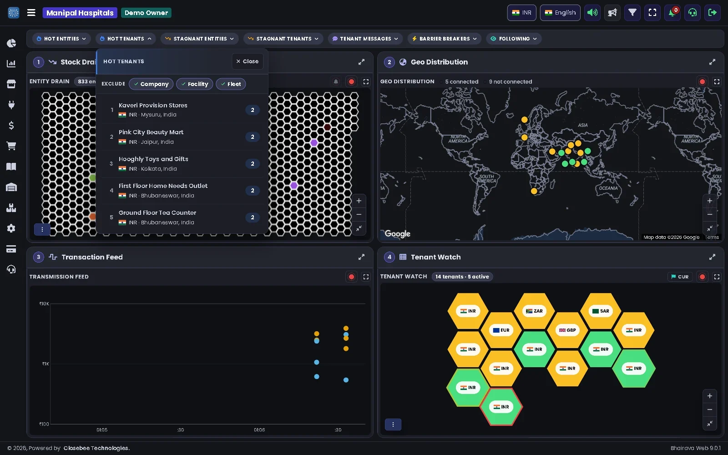Open the Tenant Watch kebab menu
728x455 pixels.
(393, 425)
